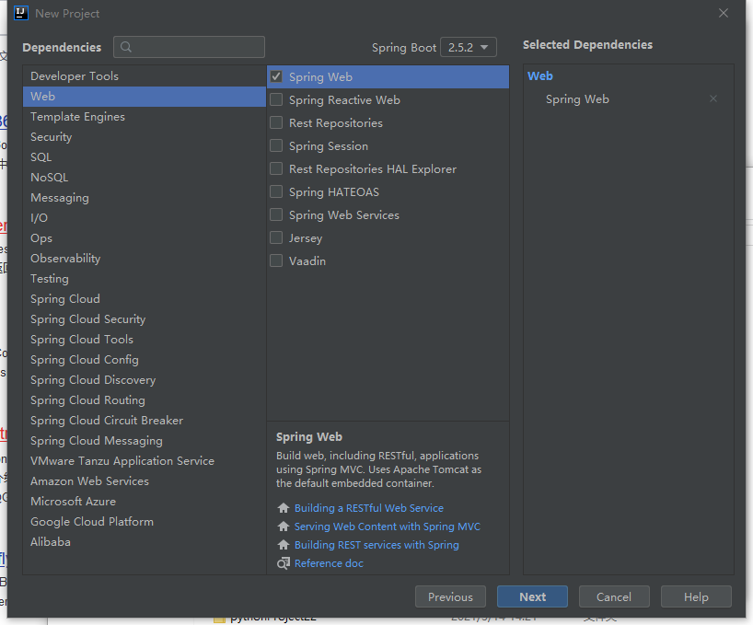Enable Rest Repositories HAL Explorer

[276, 168]
